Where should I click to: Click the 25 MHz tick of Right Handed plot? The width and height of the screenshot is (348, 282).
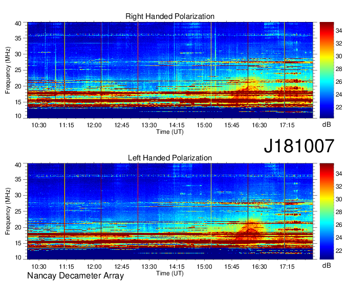[x=18, y=70]
